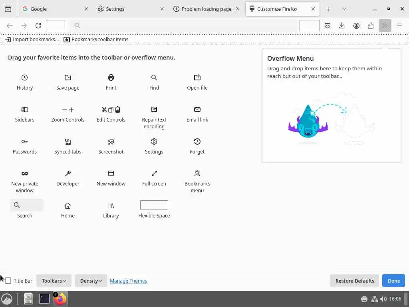Select the Find magnifier item
This screenshot has width=409, height=307.
154,78
